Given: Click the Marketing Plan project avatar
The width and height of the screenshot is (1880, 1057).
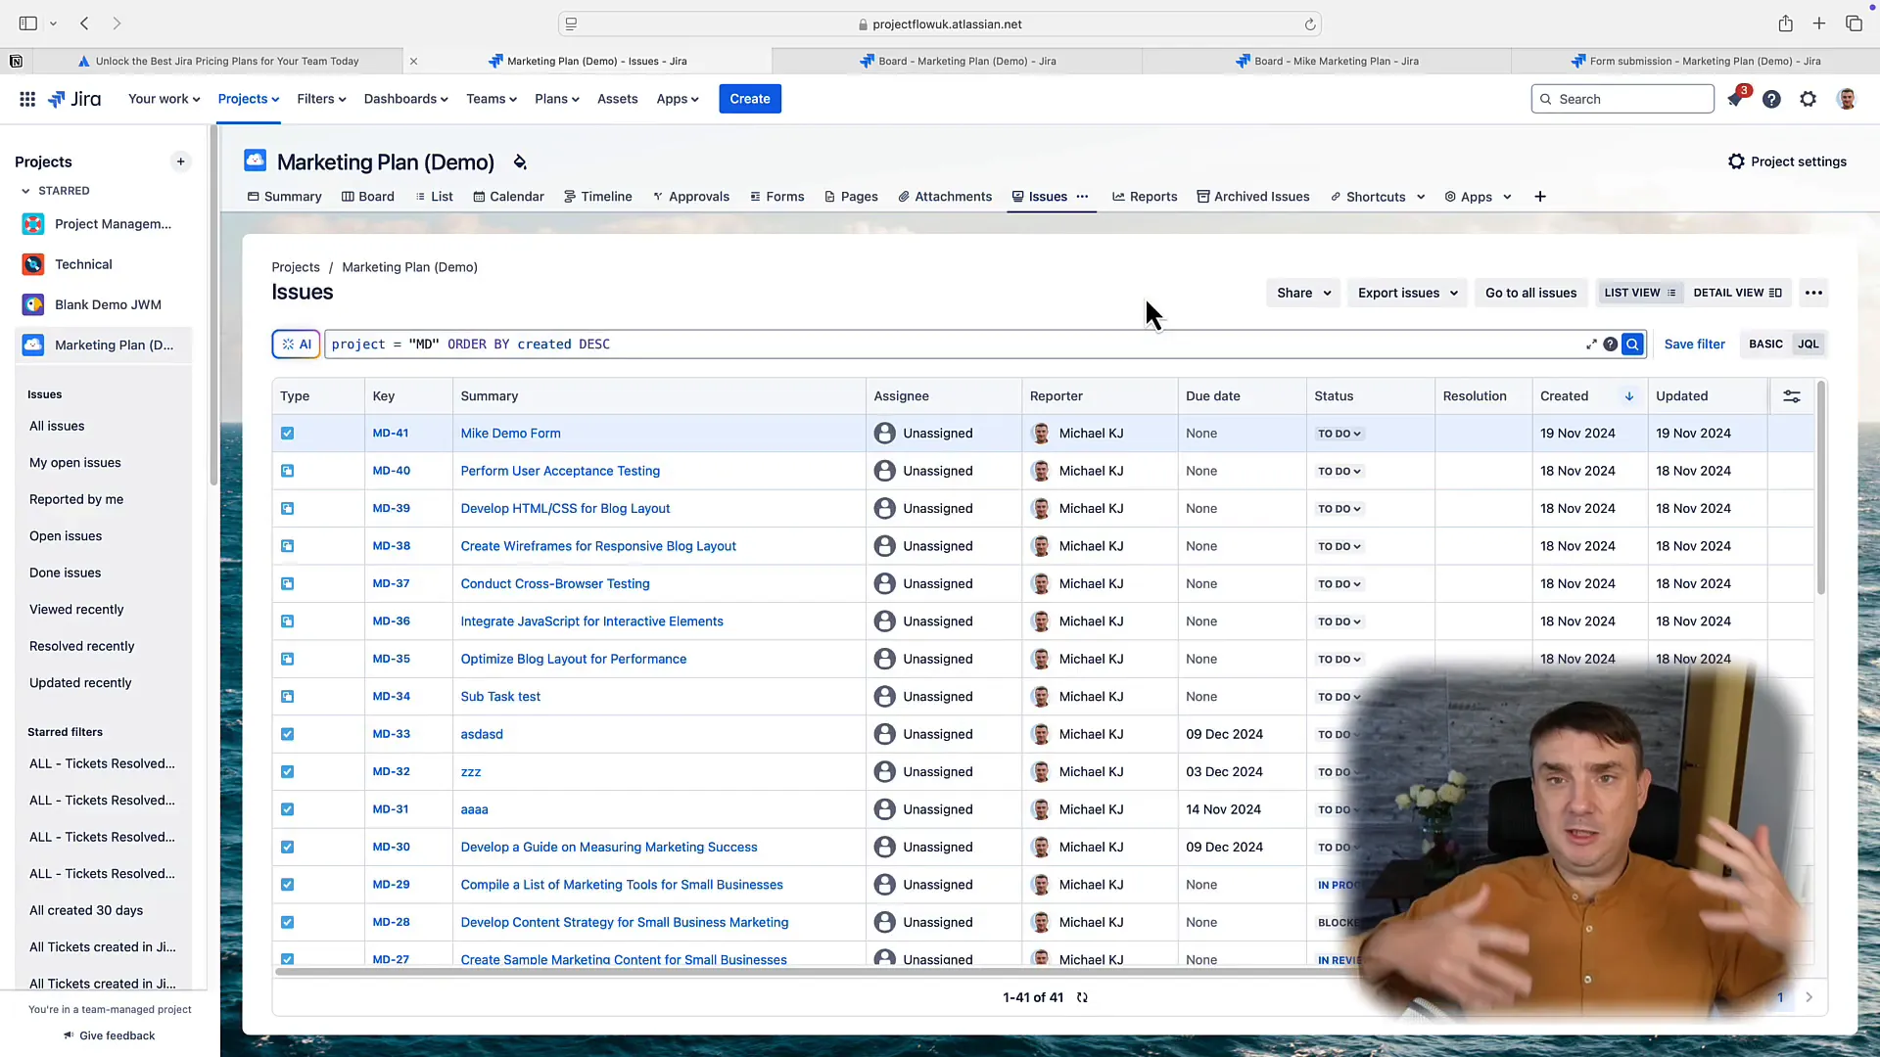Looking at the screenshot, I should pos(255,161).
